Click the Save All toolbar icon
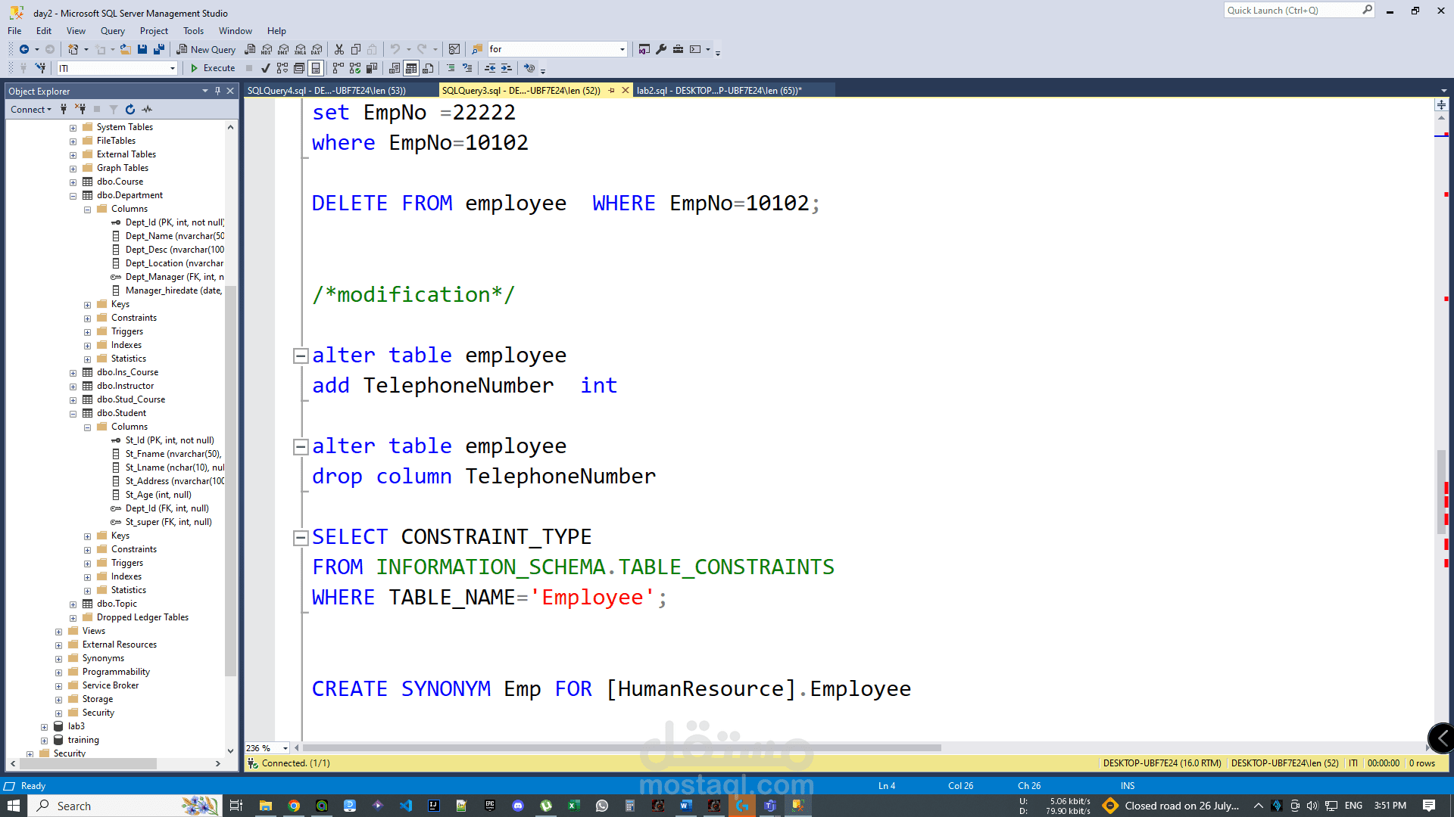This screenshot has height=817, width=1454. pos(159,49)
